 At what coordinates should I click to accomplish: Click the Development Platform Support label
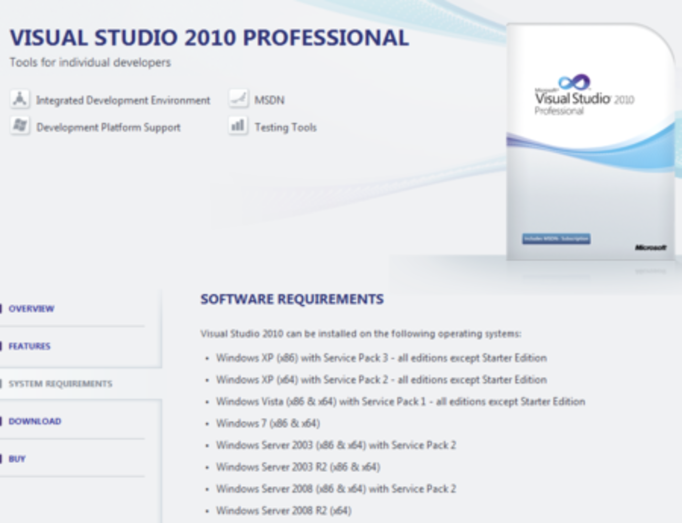pos(109,127)
